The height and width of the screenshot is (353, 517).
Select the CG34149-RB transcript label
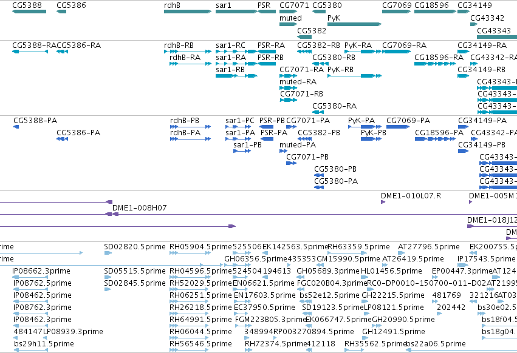tap(481, 70)
